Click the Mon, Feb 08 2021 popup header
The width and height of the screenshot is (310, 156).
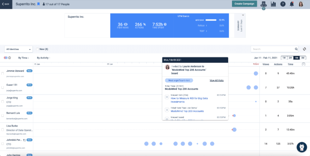coord(195,60)
